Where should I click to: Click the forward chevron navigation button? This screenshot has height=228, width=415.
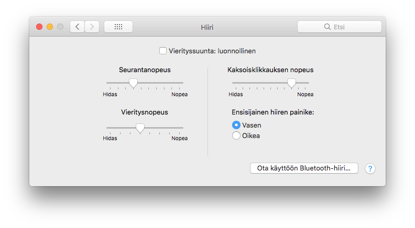92,27
